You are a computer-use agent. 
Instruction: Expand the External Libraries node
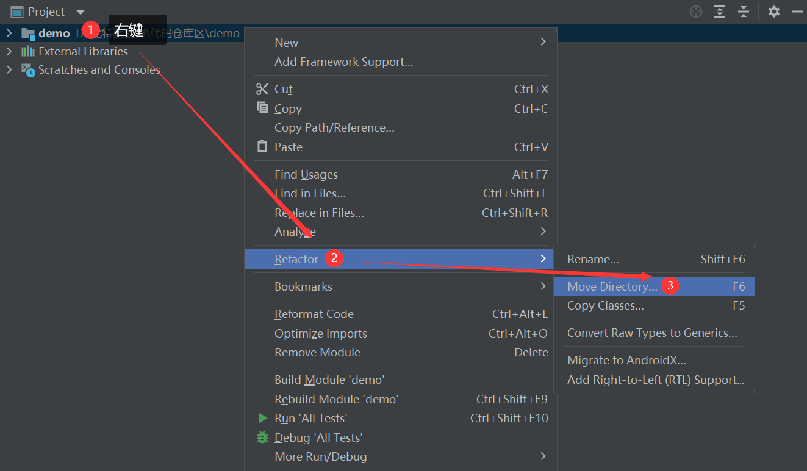(9, 51)
